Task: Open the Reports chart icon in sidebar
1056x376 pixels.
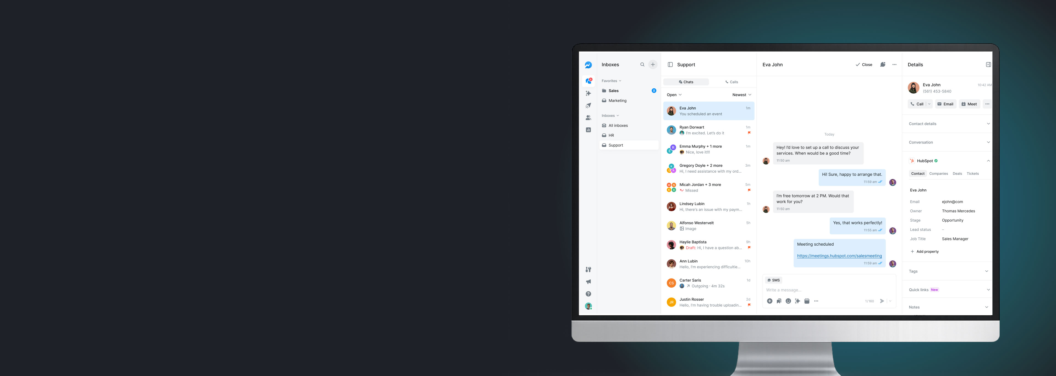Action: (x=588, y=130)
